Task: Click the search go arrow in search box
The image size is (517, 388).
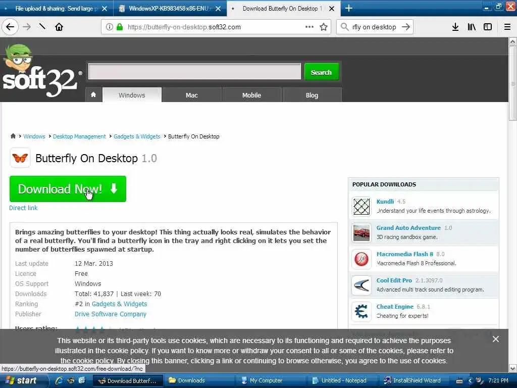Action: point(406,27)
